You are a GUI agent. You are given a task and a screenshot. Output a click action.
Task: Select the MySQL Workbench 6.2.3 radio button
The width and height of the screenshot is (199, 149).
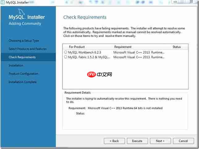click(66, 52)
